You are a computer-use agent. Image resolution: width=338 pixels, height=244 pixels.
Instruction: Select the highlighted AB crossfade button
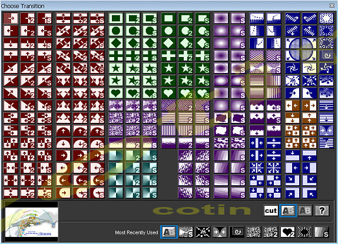(x=288, y=210)
